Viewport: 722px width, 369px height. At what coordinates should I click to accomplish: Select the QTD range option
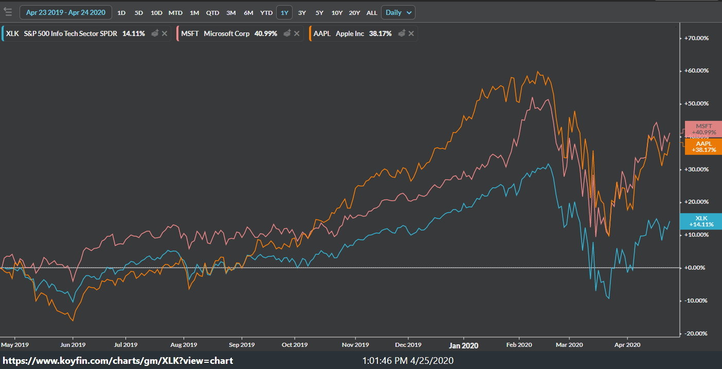click(x=212, y=12)
